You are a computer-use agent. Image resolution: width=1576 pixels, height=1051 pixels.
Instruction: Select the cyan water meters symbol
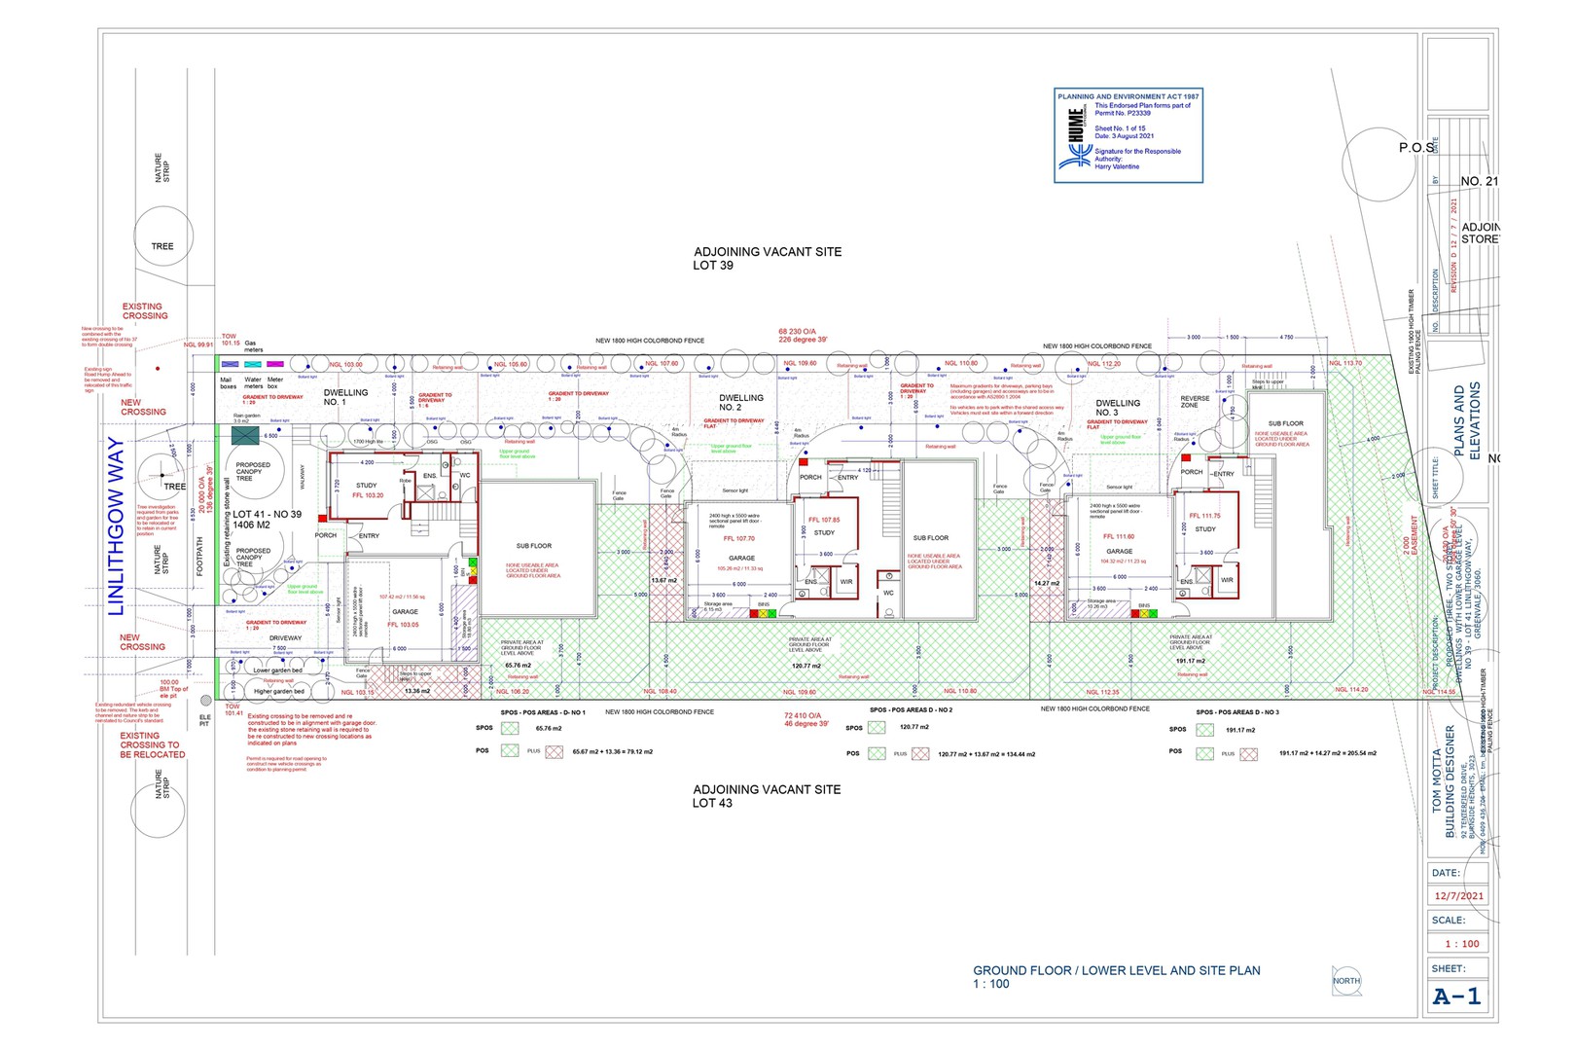tap(252, 364)
